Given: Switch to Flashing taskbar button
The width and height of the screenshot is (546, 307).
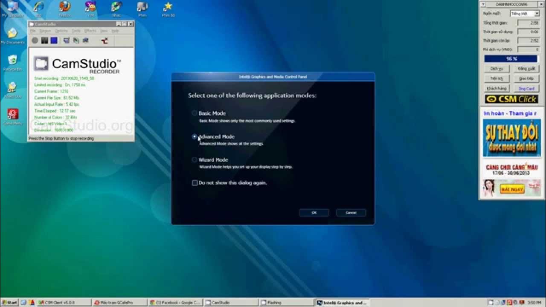Looking at the screenshot, I should (287, 303).
